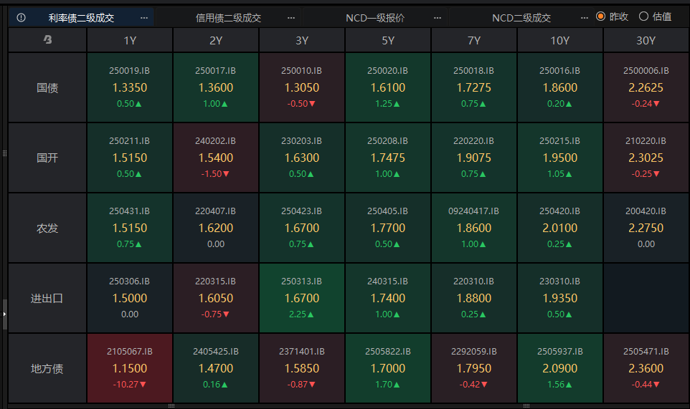Click the 10Y column header

coord(560,40)
